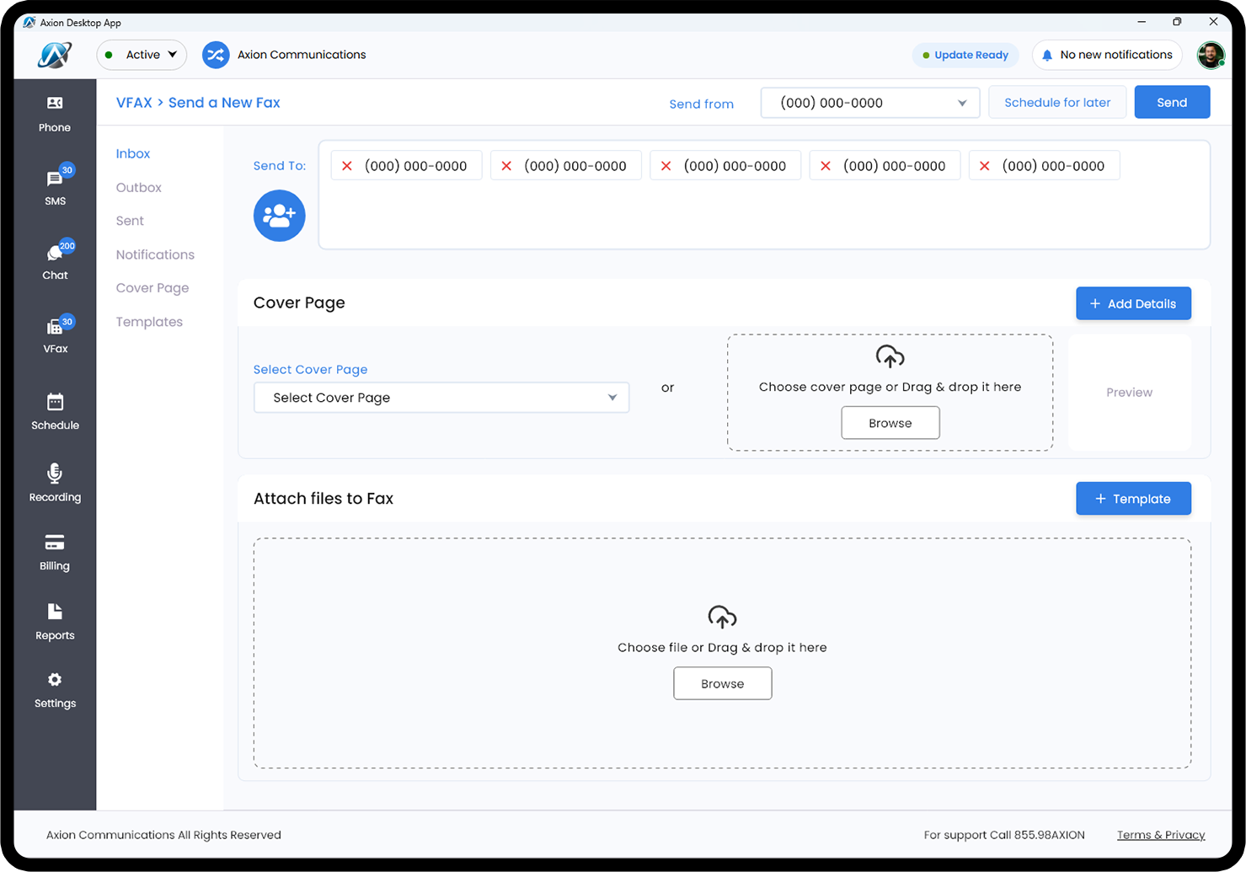This screenshot has width=1246, height=872.
Task: Go to the Templates tab
Action: 149,322
